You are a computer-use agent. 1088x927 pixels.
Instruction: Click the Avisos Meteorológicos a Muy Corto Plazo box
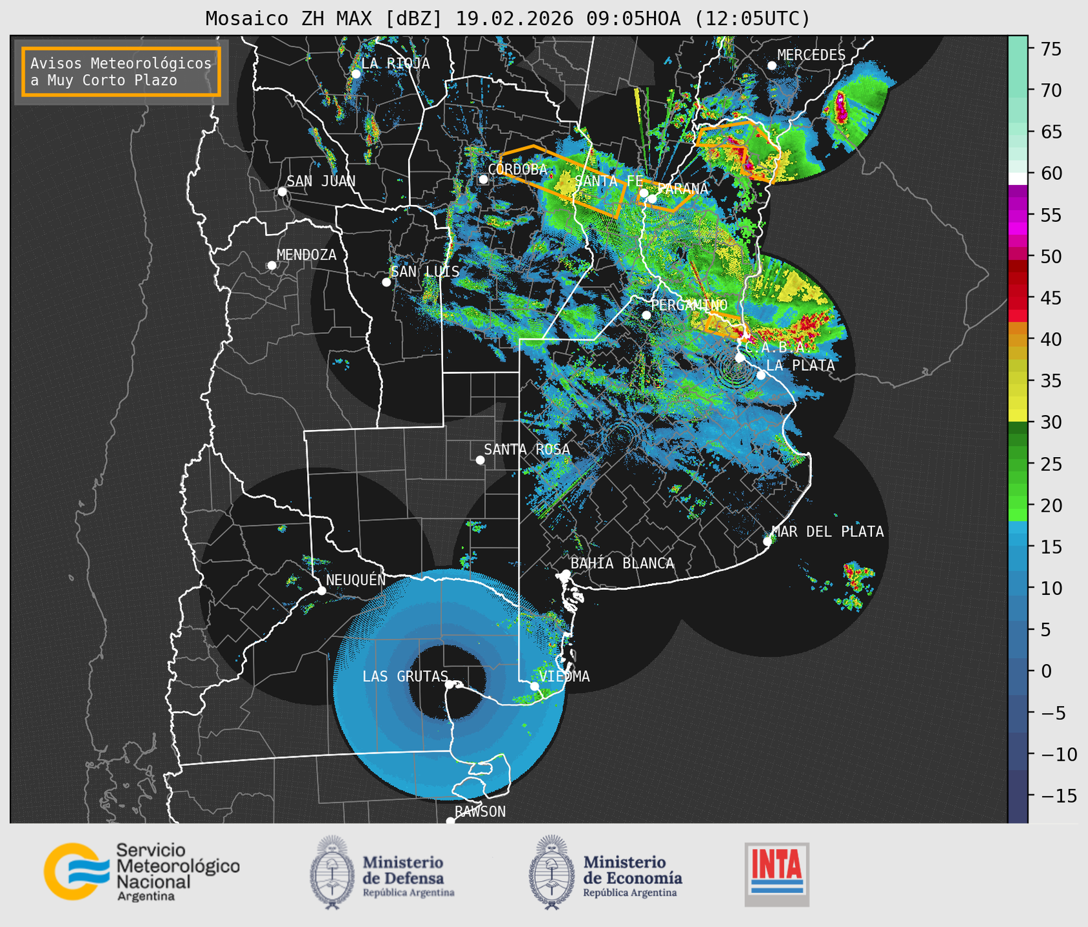[121, 72]
